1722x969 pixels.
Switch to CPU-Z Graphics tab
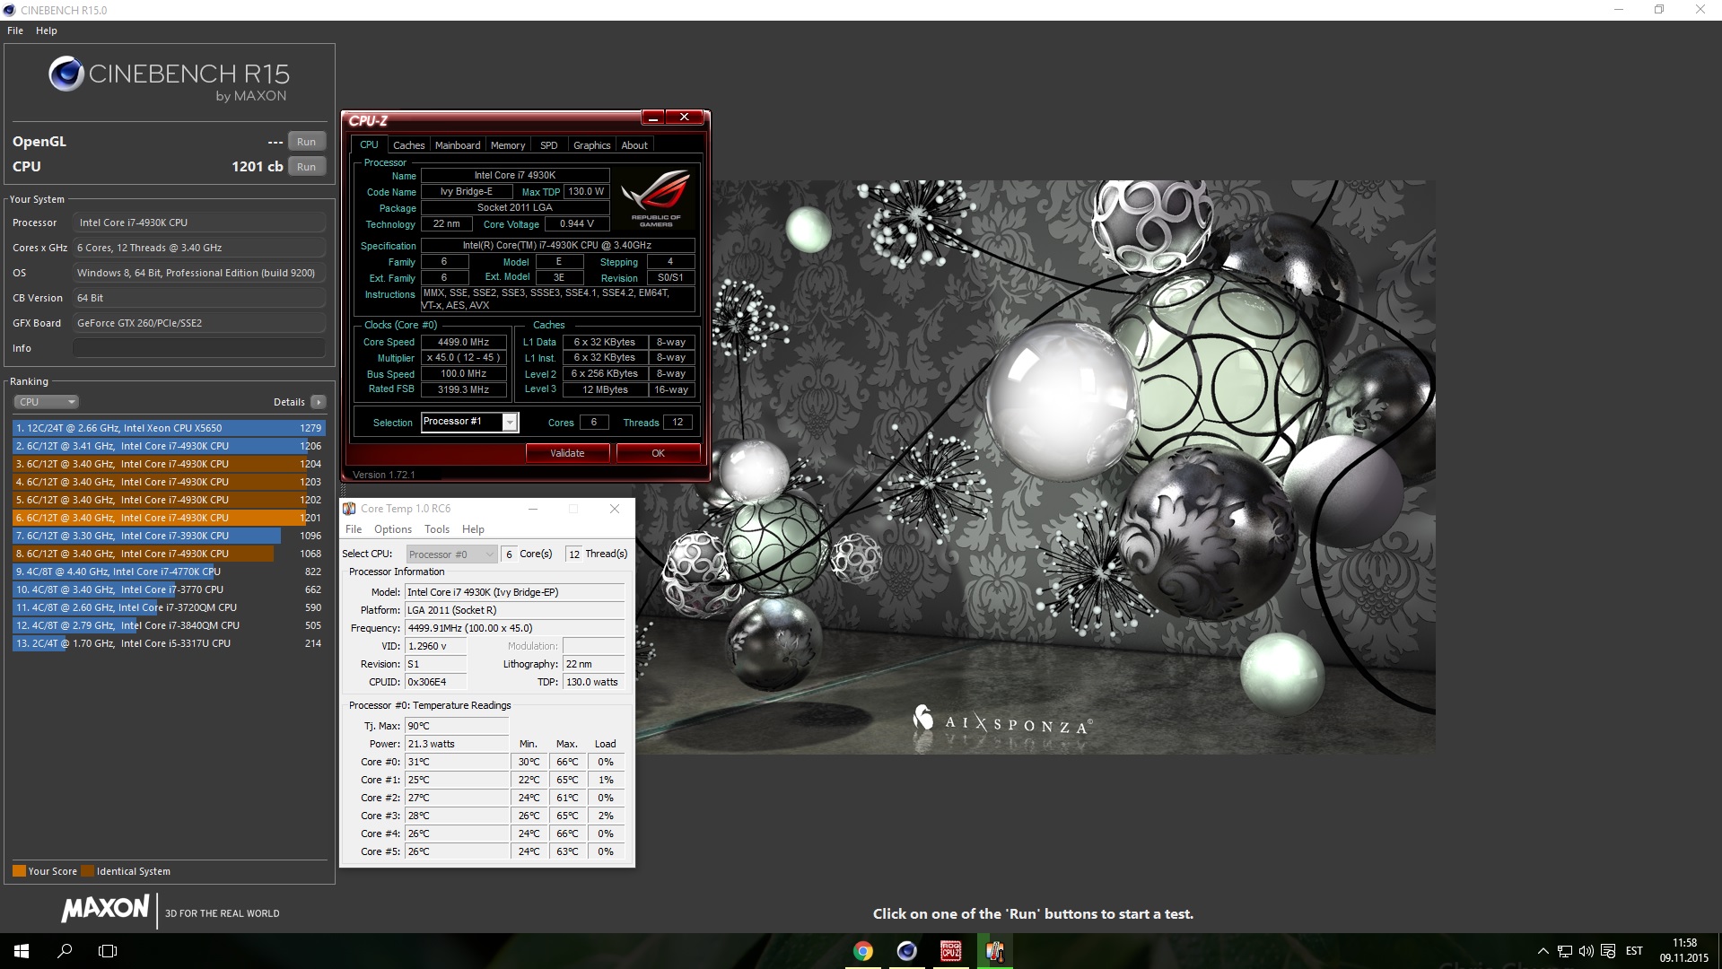(591, 145)
